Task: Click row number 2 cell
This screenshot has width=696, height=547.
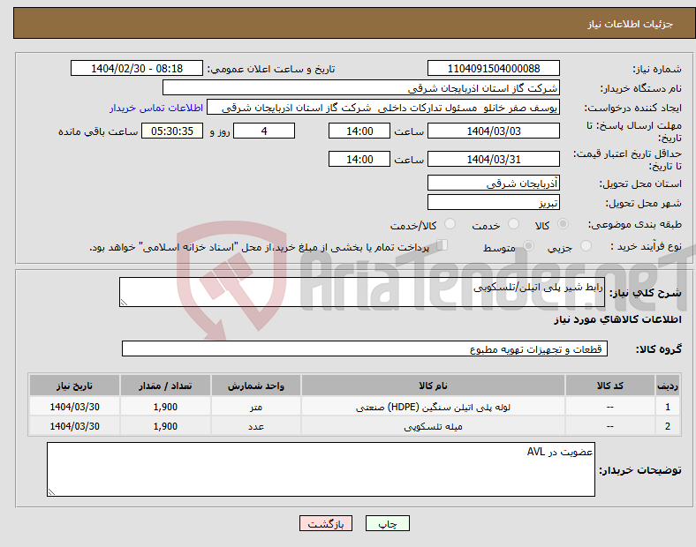Action: tap(668, 426)
